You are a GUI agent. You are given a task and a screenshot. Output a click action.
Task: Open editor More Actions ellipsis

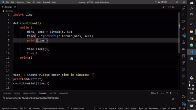pos(177,7)
